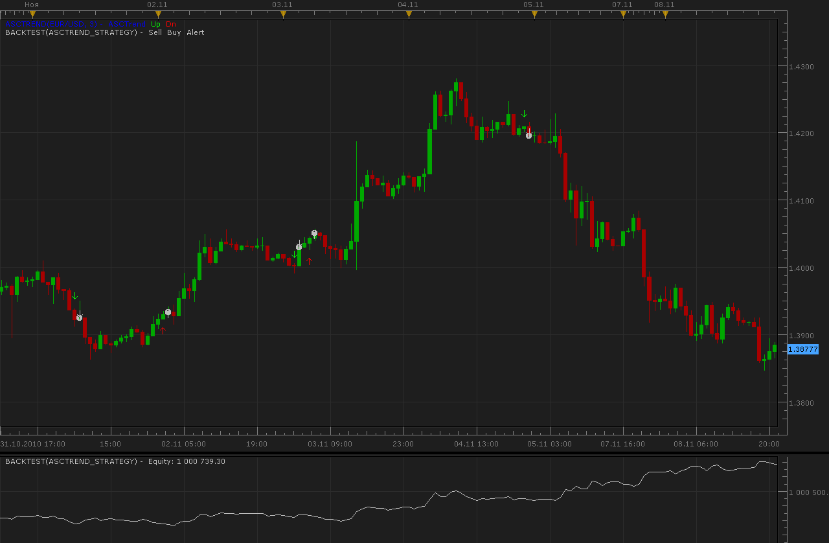Click the day marker below the 03.11 date
Image resolution: width=829 pixels, height=543 pixels.
point(283,14)
